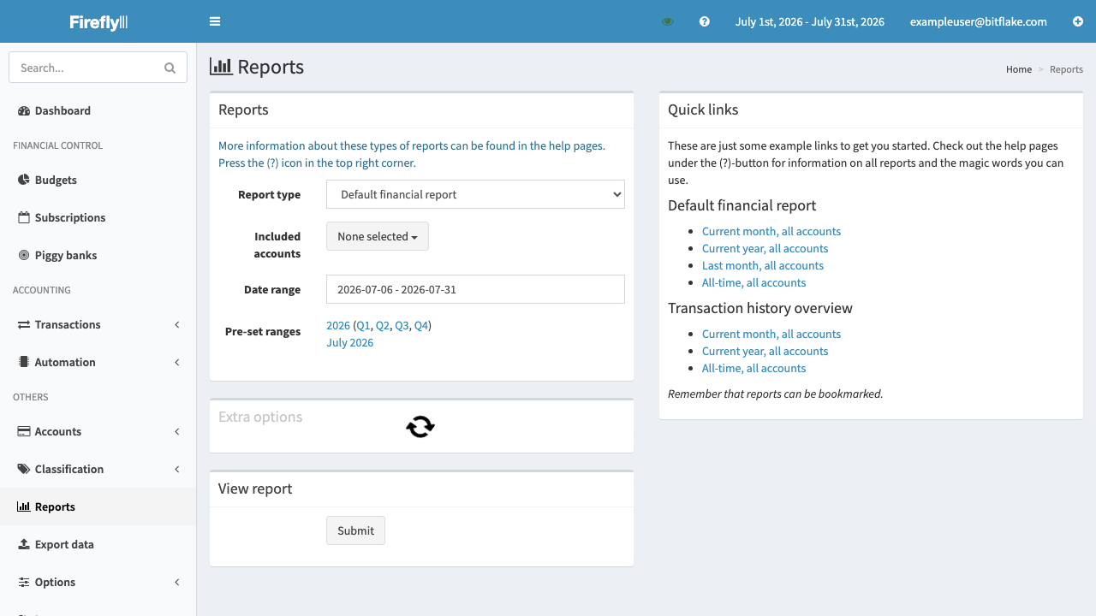Screen dimensions: 1096x616
Task: Select the Q2 pre-set range
Action: tap(383, 325)
